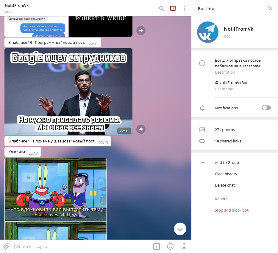Click the bell icon next to Notifications

pos(202,108)
